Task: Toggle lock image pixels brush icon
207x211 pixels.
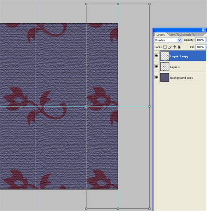Action: [x=169, y=47]
